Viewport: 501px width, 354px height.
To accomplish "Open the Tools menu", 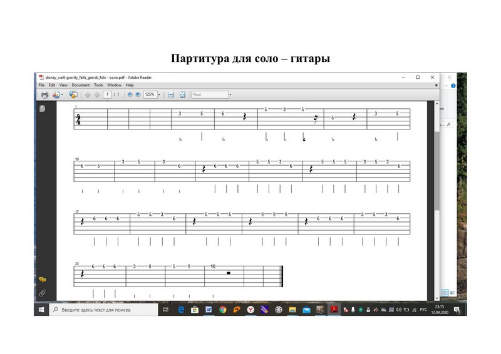I will tap(98, 85).
